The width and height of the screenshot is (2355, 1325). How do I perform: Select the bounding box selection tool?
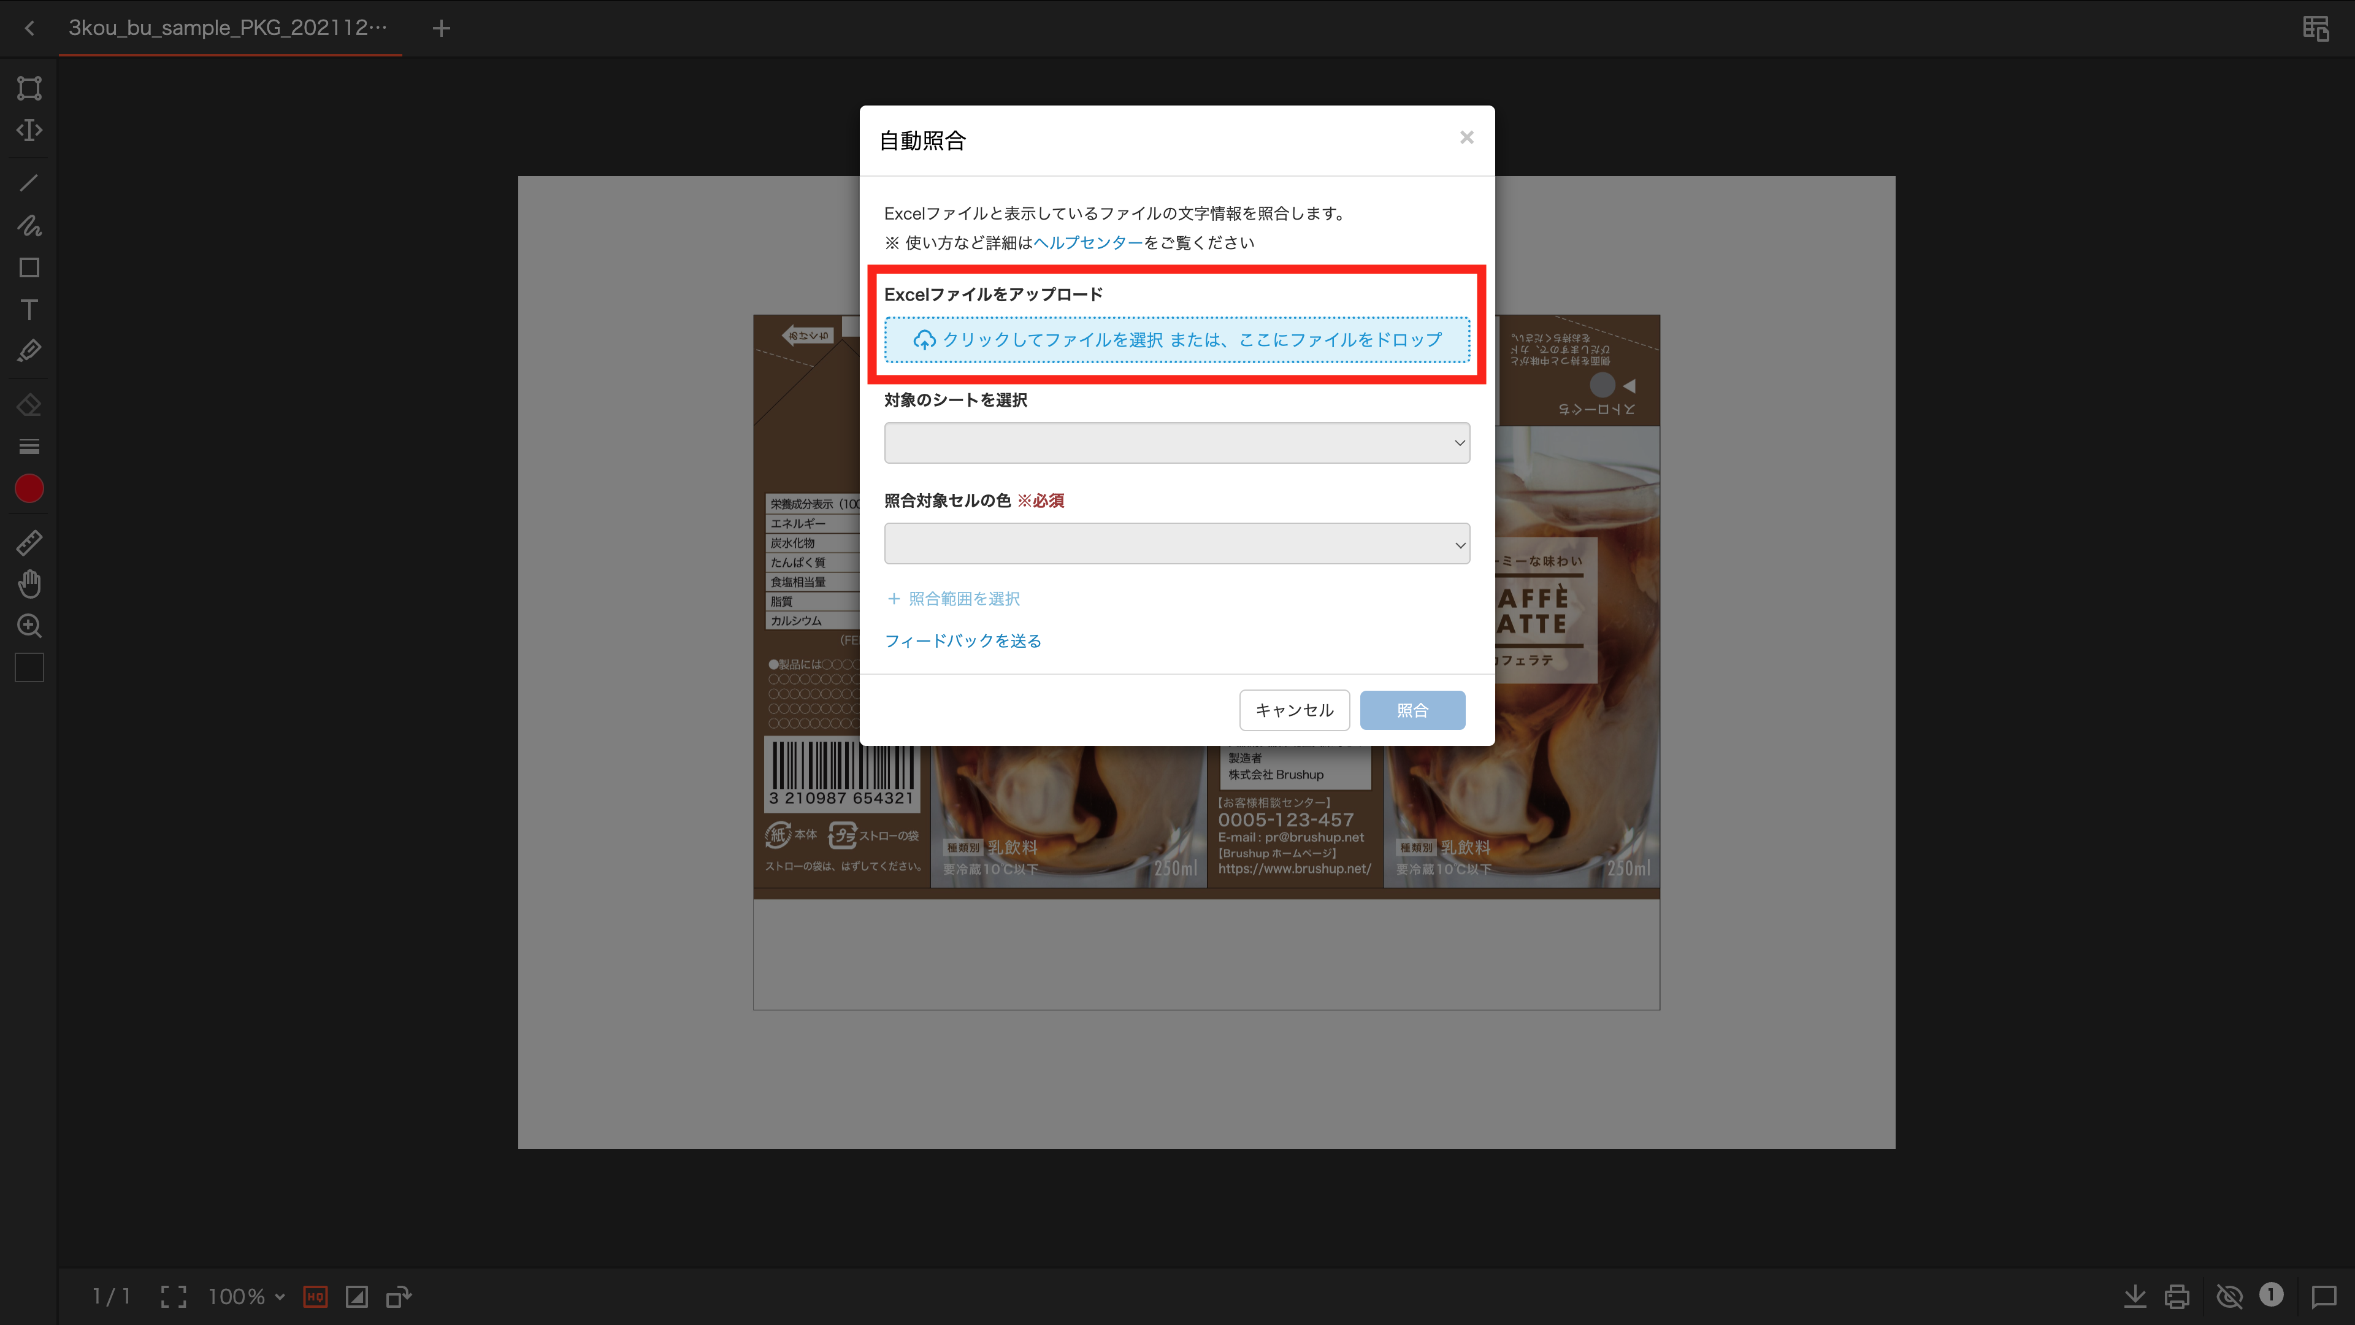(x=29, y=88)
